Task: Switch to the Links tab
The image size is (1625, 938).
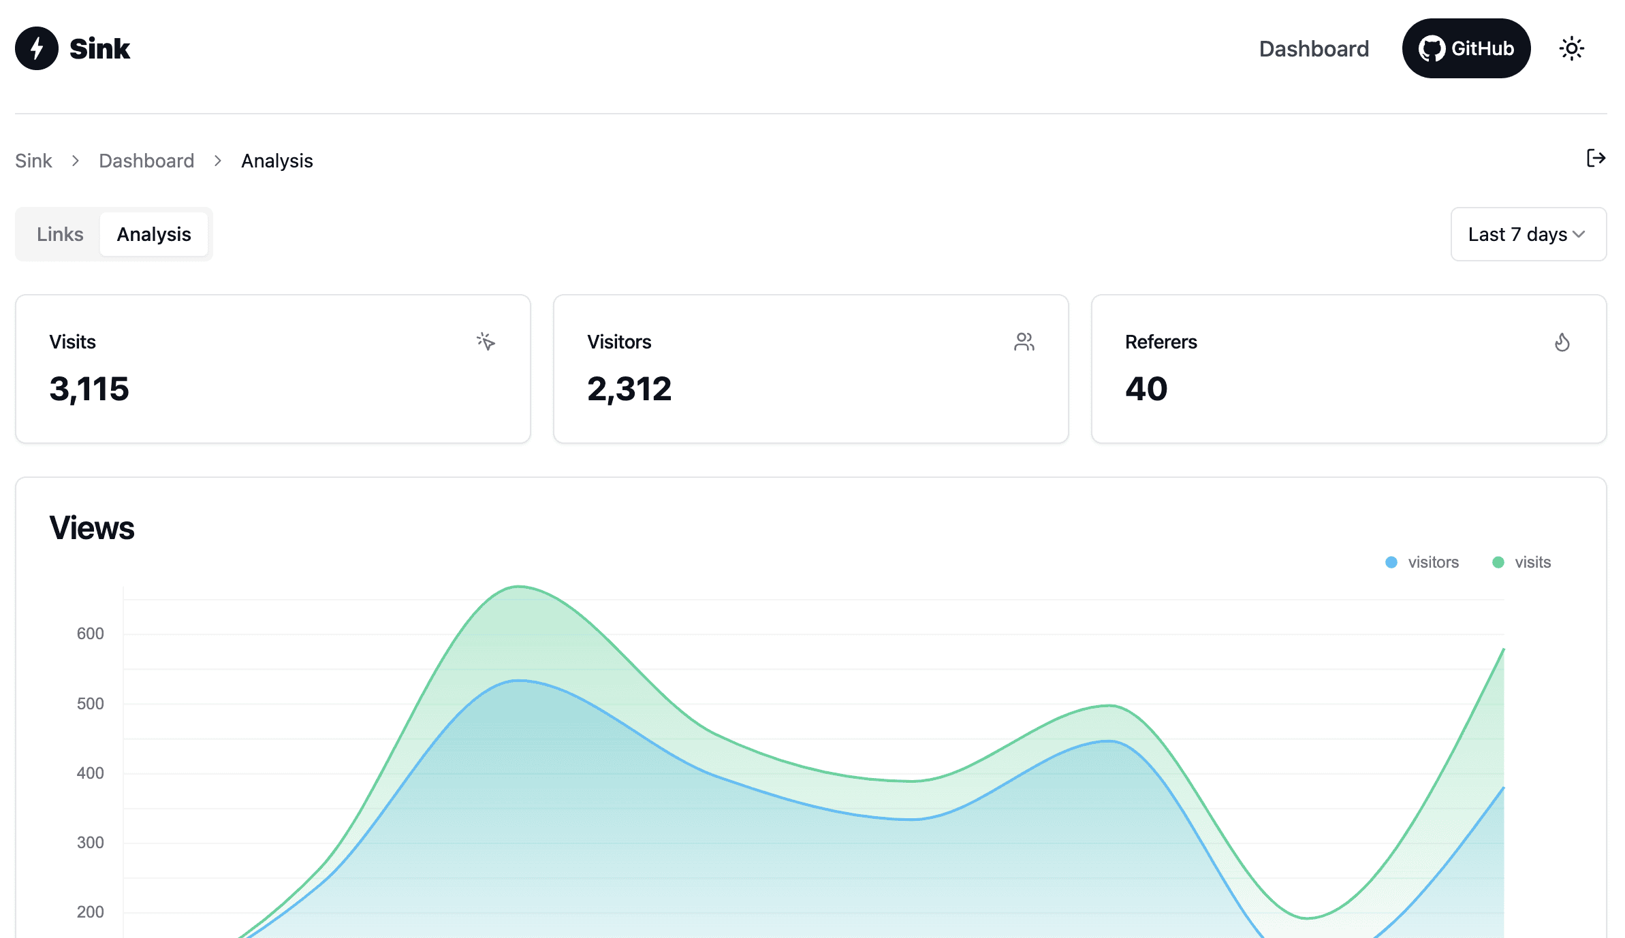Action: point(60,234)
